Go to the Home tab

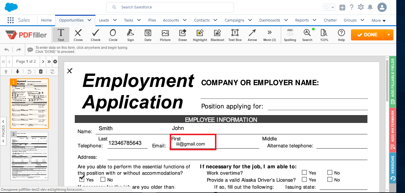coord(46,20)
